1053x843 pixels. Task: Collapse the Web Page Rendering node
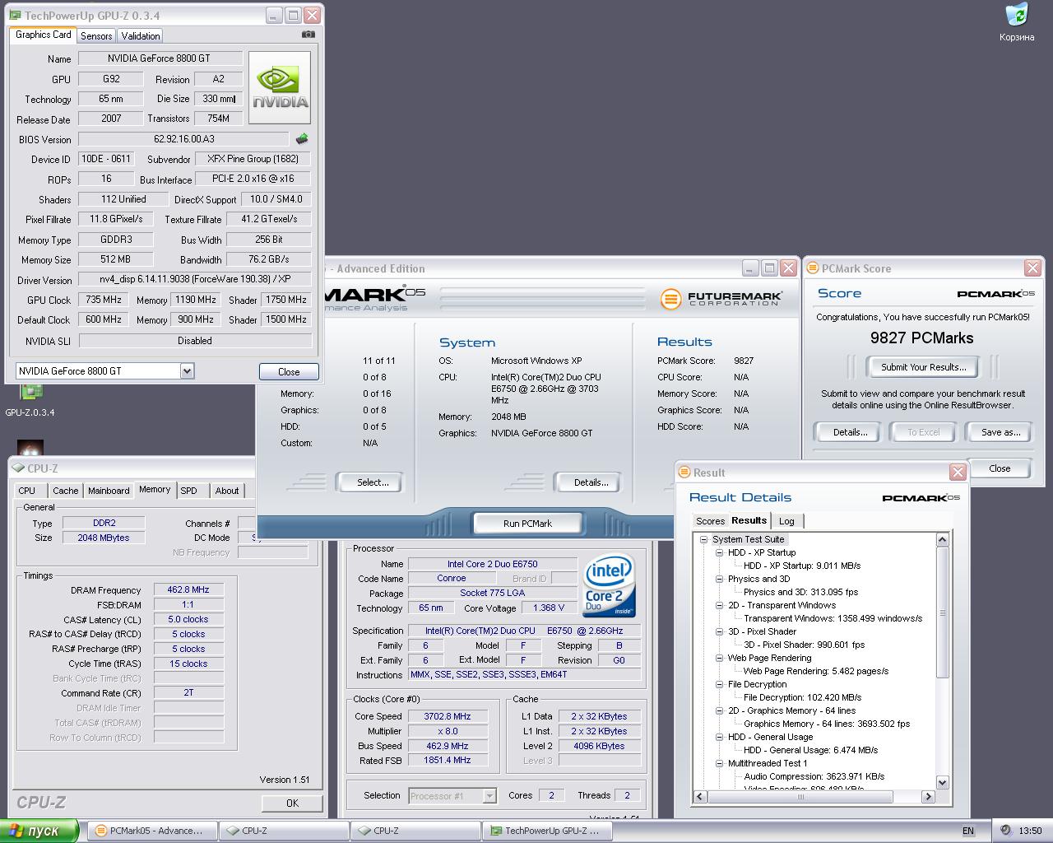[x=719, y=658]
